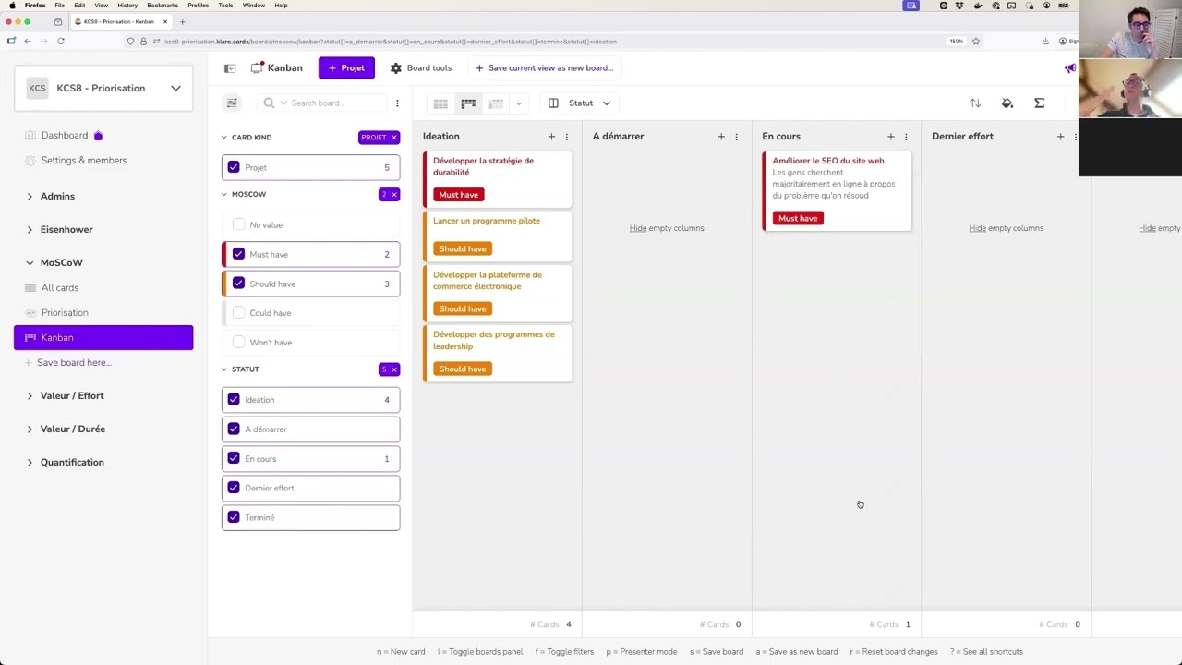This screenshot has height=665, width=1182.
Task: Open Firefox downloads icon
Action: (x=1045, y=41)
